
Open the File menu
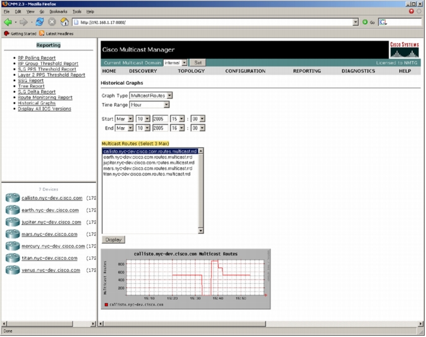click(x=6, y=11)
